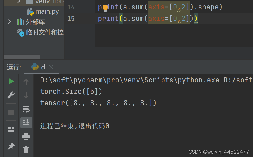Click the yellow closing parenthesis on line 15
Screen dimensions: 253x157
click(x=196, y=19)
